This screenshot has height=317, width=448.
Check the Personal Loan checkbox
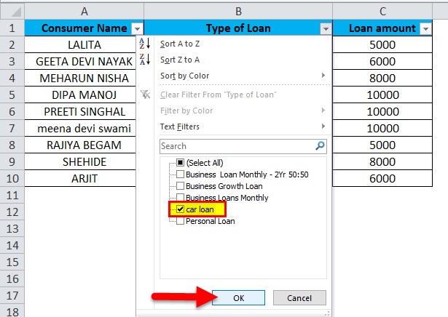(180, 221)
